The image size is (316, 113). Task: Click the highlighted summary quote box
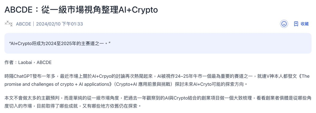point(158,43)
